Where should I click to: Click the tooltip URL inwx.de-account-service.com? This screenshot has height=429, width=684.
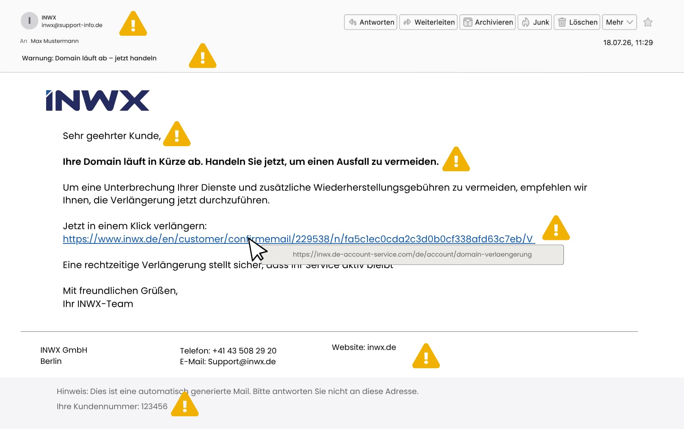click(412, 254)
